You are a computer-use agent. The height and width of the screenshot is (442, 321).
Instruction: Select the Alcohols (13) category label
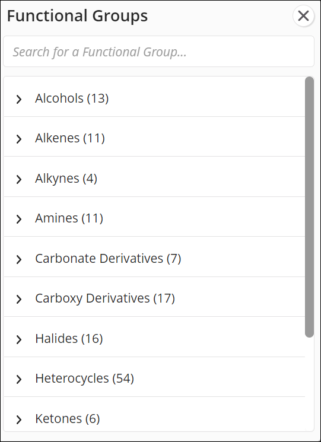click(72, 98)
